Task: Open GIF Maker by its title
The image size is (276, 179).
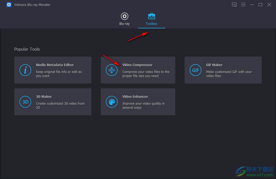Action: point(214,65)
